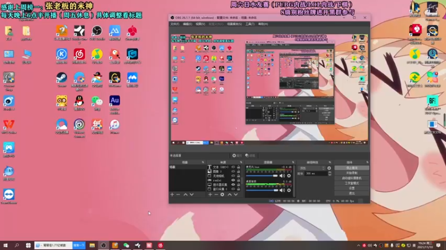
Task: Open the QQ penguin desktop icon
Action: click(x=79, y=103)
